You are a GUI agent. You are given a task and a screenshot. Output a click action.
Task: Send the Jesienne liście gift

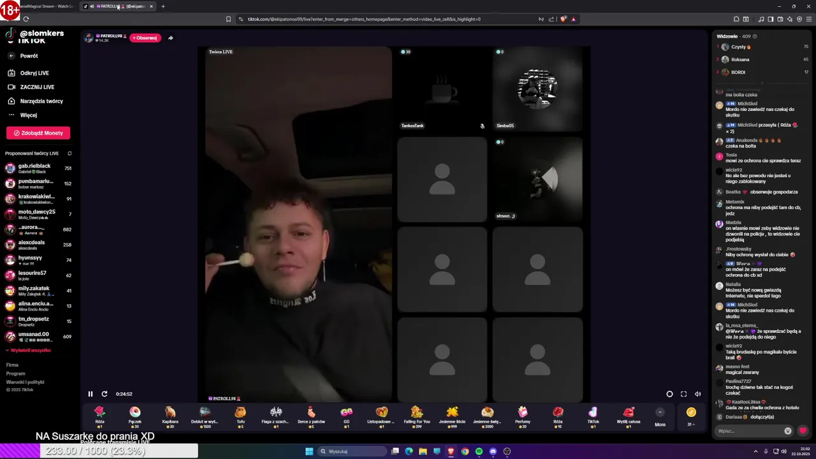click(452, 416)
